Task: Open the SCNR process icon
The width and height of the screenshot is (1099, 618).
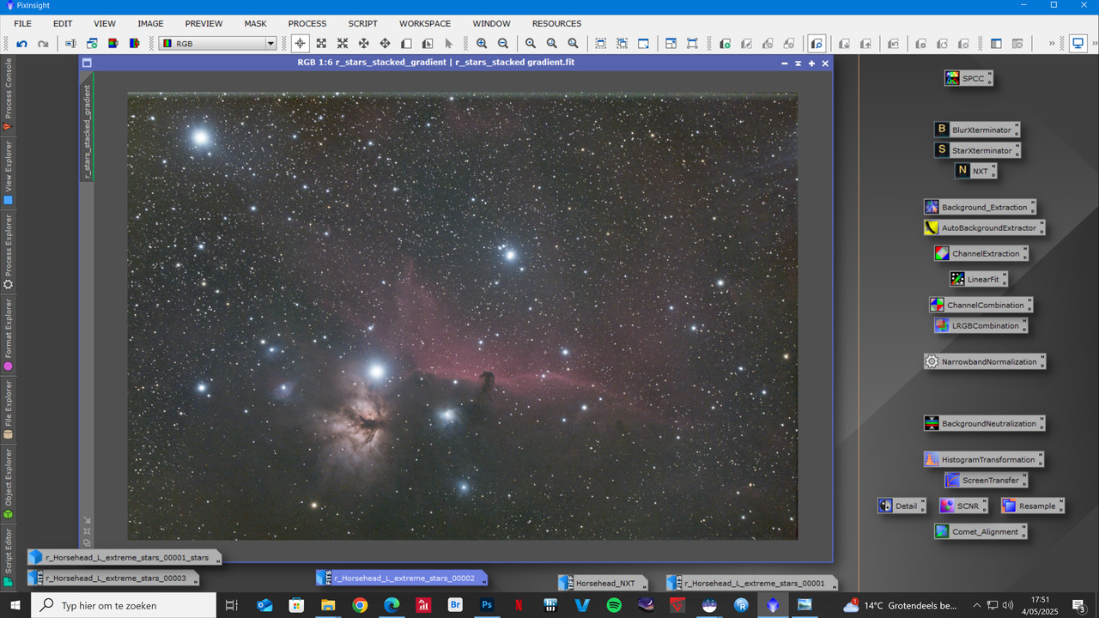Action: (x=962, y=505)
